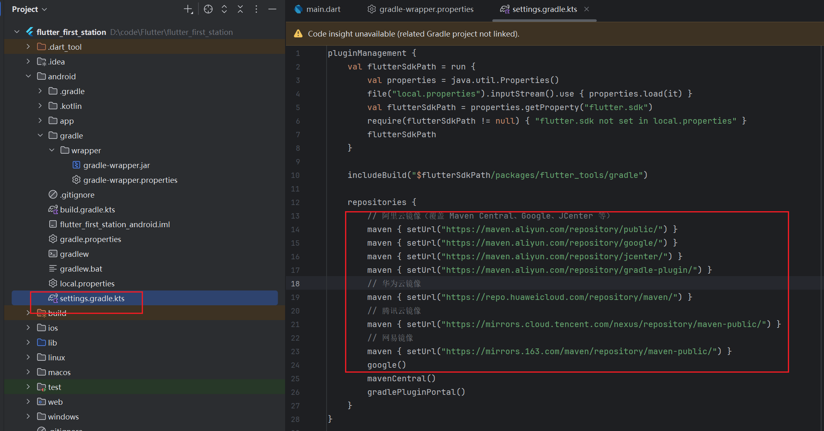Image resolution: width=824 pixels, height=431 pixels.
Task: Expand the linux folder
Action: point(28,357)
